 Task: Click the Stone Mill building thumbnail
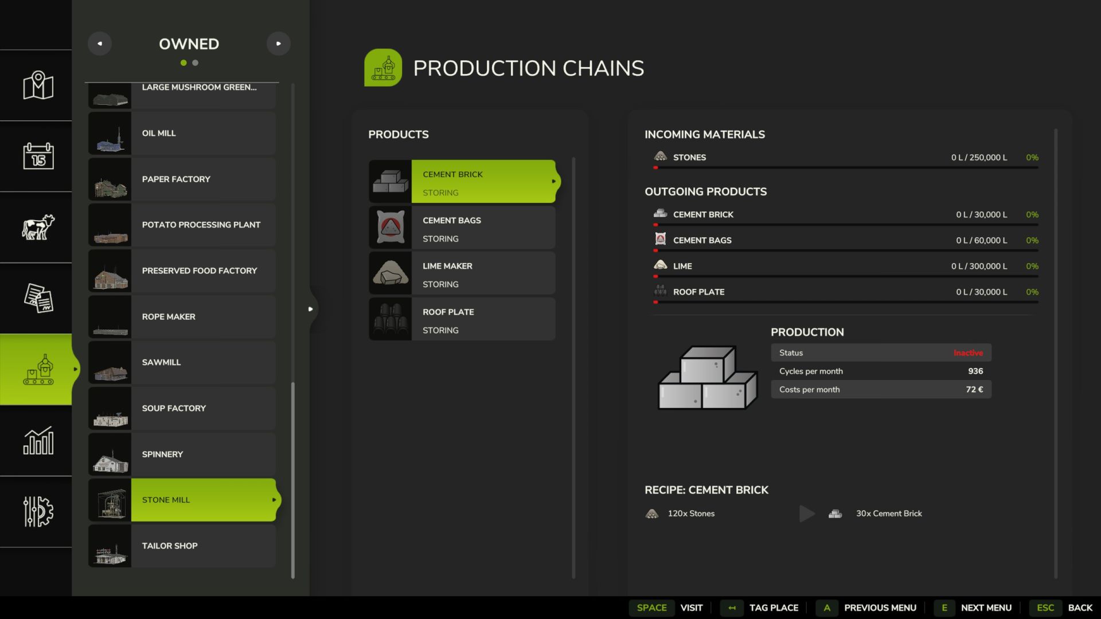point(110,500)
